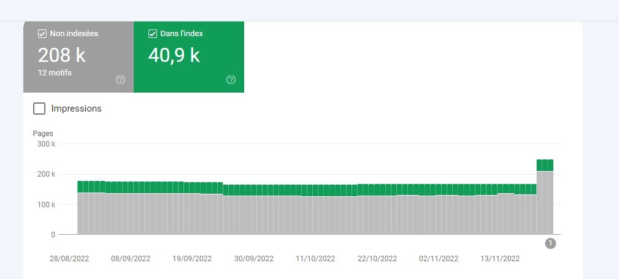Click the 22/10/2022 axis date
619x279 pixels.
(x=377, y=259)
